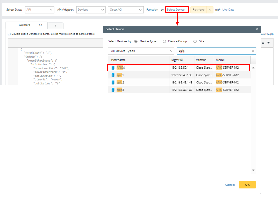The width and height of the screenshot is (278, 197).
Task: Expand the Cisco ACI adapter dropdown
Action: click(x=125, y=10)
